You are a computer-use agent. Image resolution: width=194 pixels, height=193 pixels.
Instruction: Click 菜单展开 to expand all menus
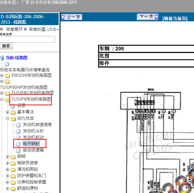[x=14, y=29]
